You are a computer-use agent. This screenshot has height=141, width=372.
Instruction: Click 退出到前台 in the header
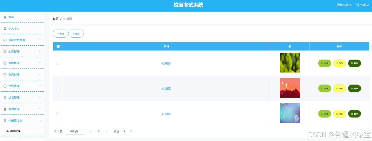pyautogui.click(x=344, y=5)
